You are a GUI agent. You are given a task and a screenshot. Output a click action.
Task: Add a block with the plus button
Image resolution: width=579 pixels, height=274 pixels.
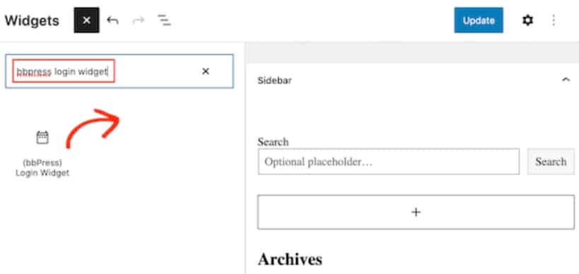[x=416, y=212]
